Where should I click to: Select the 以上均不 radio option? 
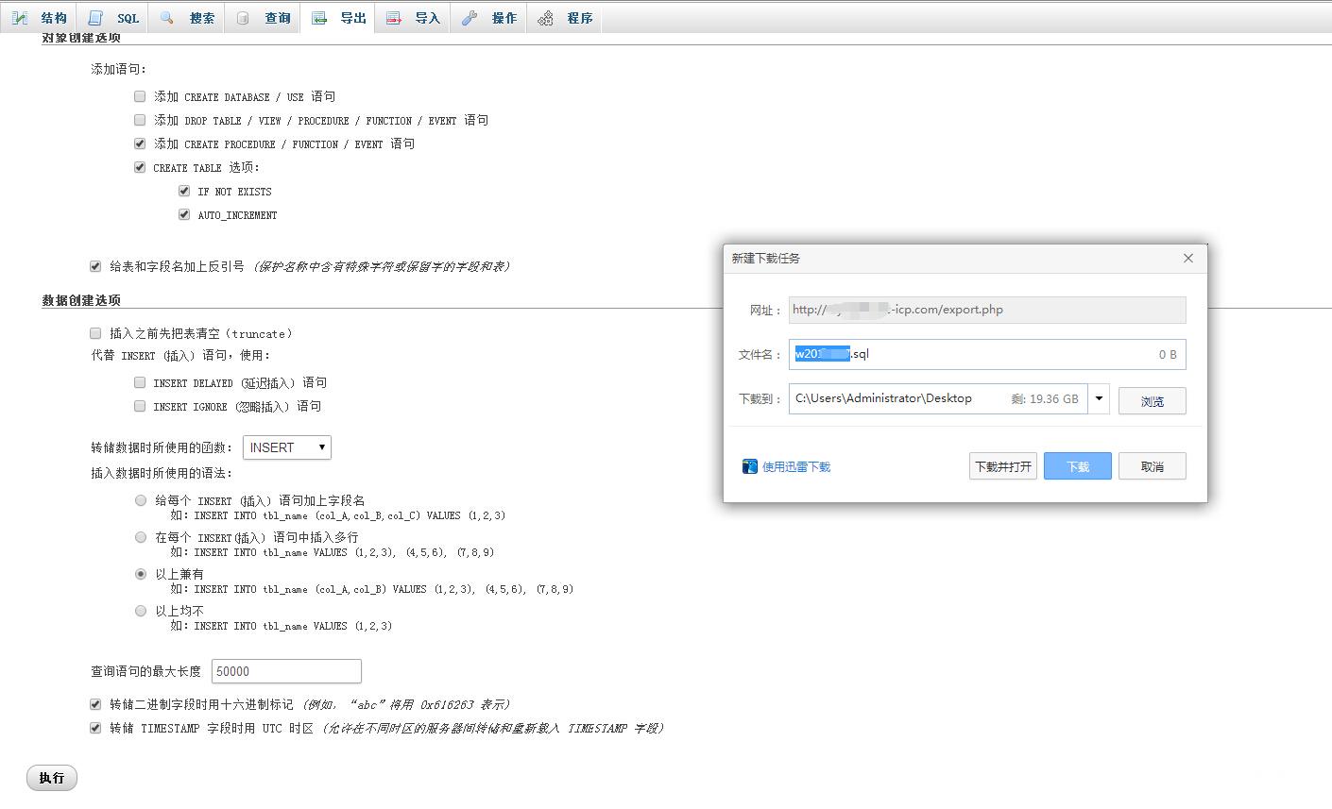(141, 611)
